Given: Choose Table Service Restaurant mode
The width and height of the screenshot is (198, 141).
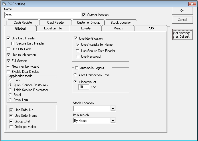Looking at the screenshot, I should 10,90.
